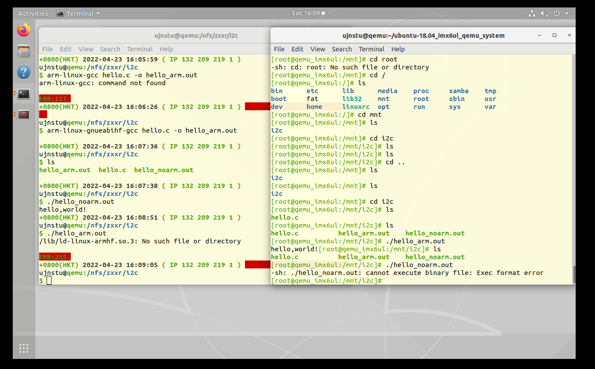Click the network status icon in top bar
The width and height of the screenshot is (595, 369).
point(532,13)
